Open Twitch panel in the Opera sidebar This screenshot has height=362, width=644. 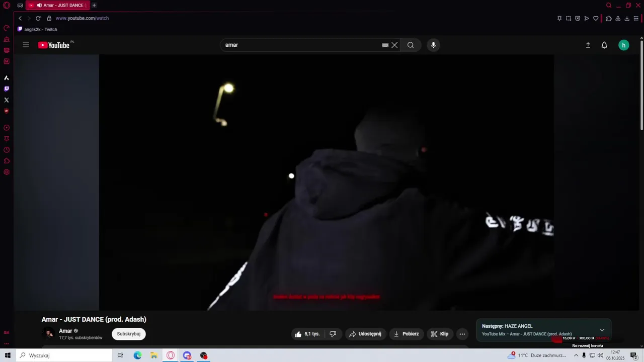pyautogui.click(x=7, y=89)
